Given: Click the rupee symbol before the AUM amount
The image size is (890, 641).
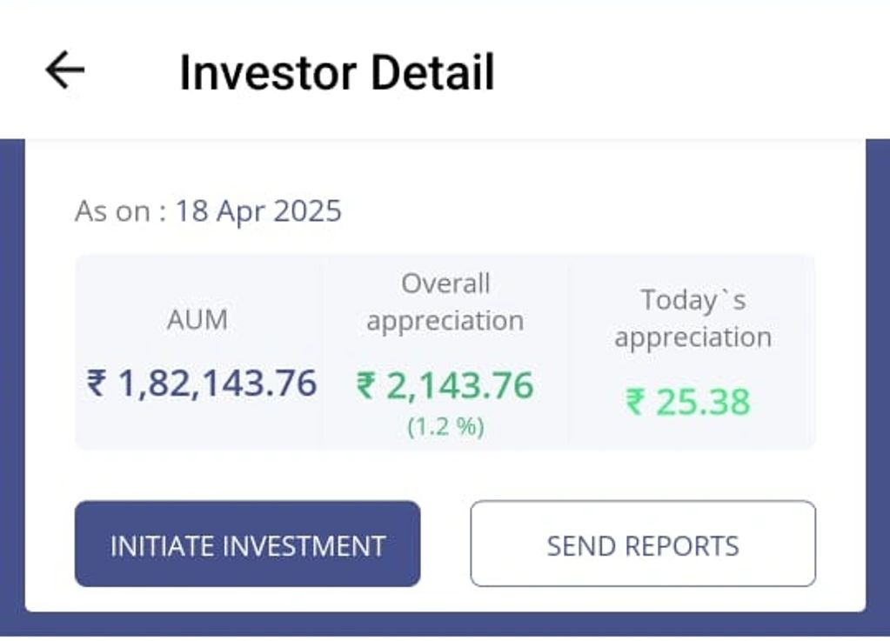Looking at the screenshot, I should click(x=97, y=384).
